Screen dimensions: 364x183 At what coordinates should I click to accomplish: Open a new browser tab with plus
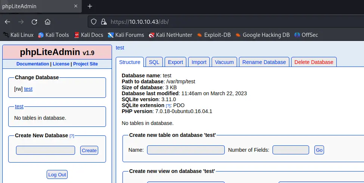click(x=90, y=6)
